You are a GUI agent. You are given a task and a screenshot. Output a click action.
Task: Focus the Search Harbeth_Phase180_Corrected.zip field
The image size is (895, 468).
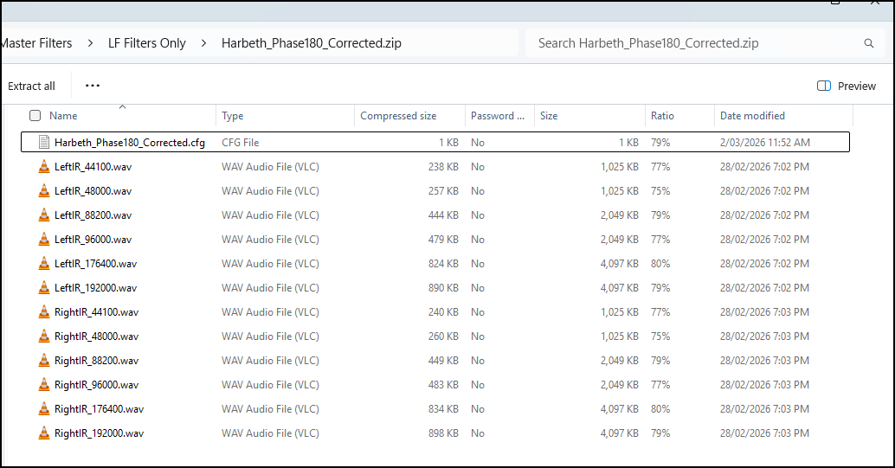point(692,43)
